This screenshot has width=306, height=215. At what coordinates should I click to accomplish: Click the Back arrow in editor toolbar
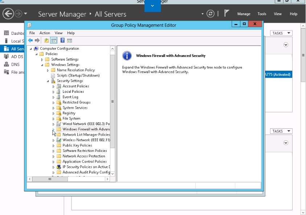tap(30, 41)
